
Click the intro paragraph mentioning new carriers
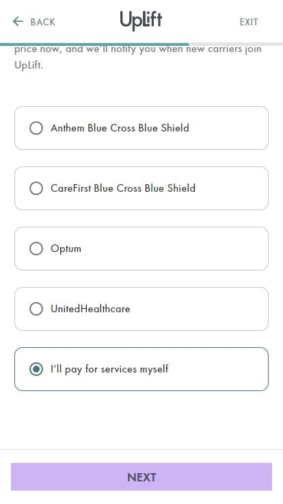(138, 58)
